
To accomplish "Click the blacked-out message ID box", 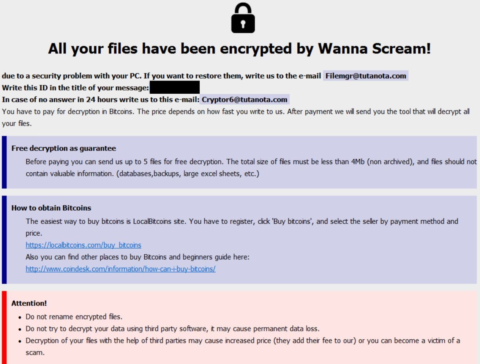I will click(175, 88).
